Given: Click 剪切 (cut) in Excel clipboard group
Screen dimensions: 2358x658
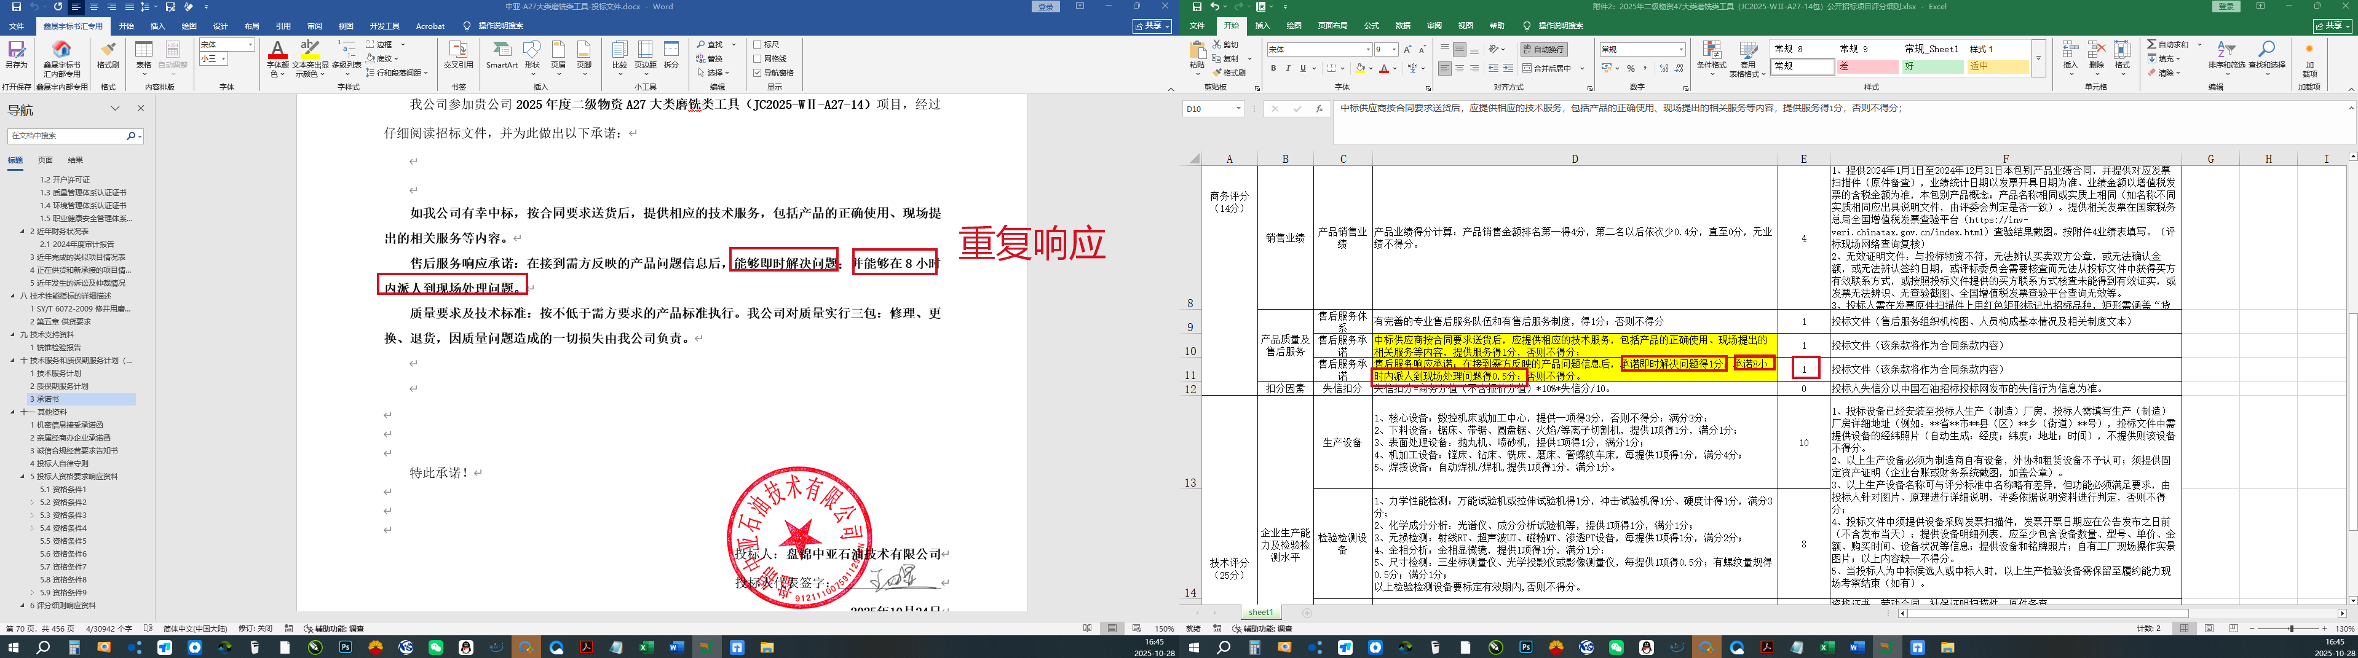Looking at the screenshot, I should 1225,44.
